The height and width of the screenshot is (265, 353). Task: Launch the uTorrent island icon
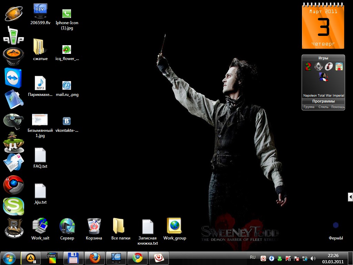point(13,142)
